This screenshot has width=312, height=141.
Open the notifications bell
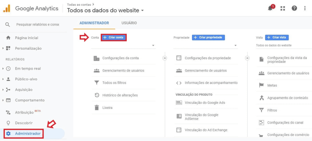point(270,8)
